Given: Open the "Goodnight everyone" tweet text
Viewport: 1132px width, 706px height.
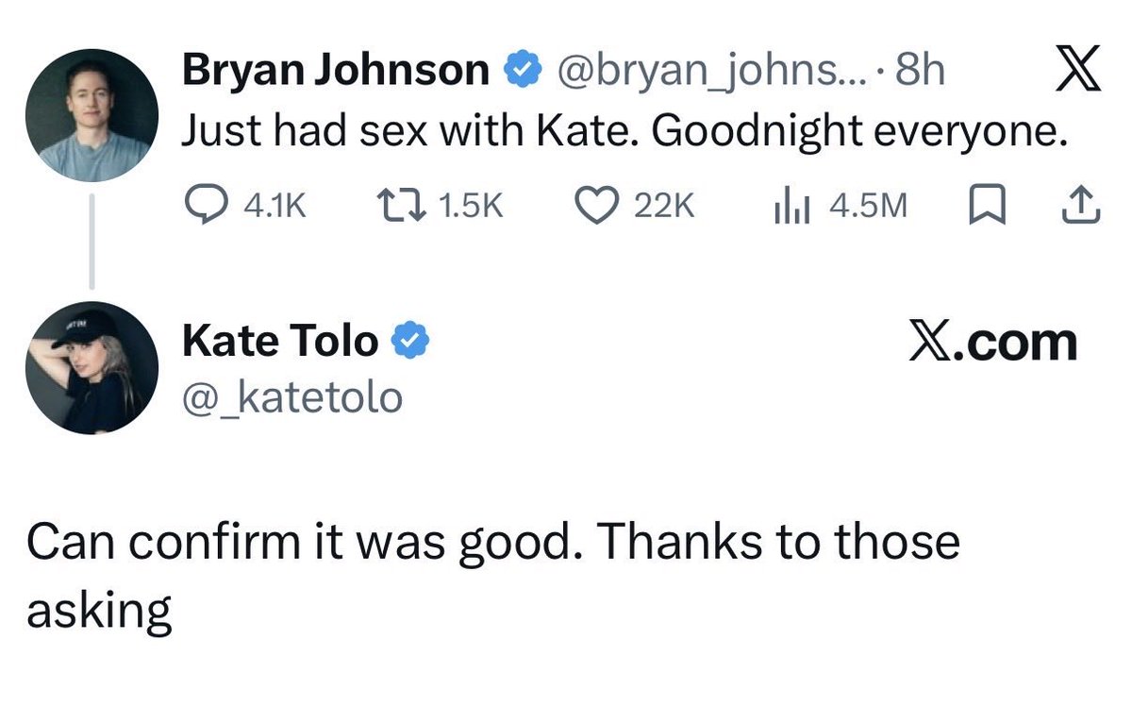Looking at the screenshot, I should pyautogui.click(x=624, y=133).
